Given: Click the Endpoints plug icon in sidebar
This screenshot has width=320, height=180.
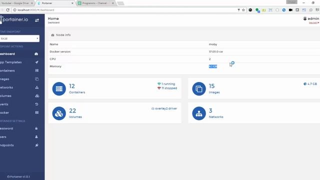Looking at the screenshot, I should 36,145.
